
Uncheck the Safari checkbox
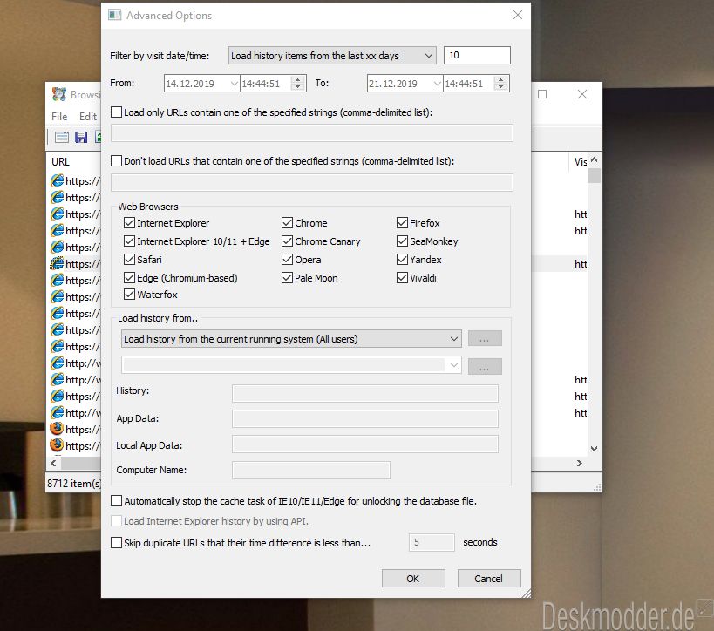[129, 260]
